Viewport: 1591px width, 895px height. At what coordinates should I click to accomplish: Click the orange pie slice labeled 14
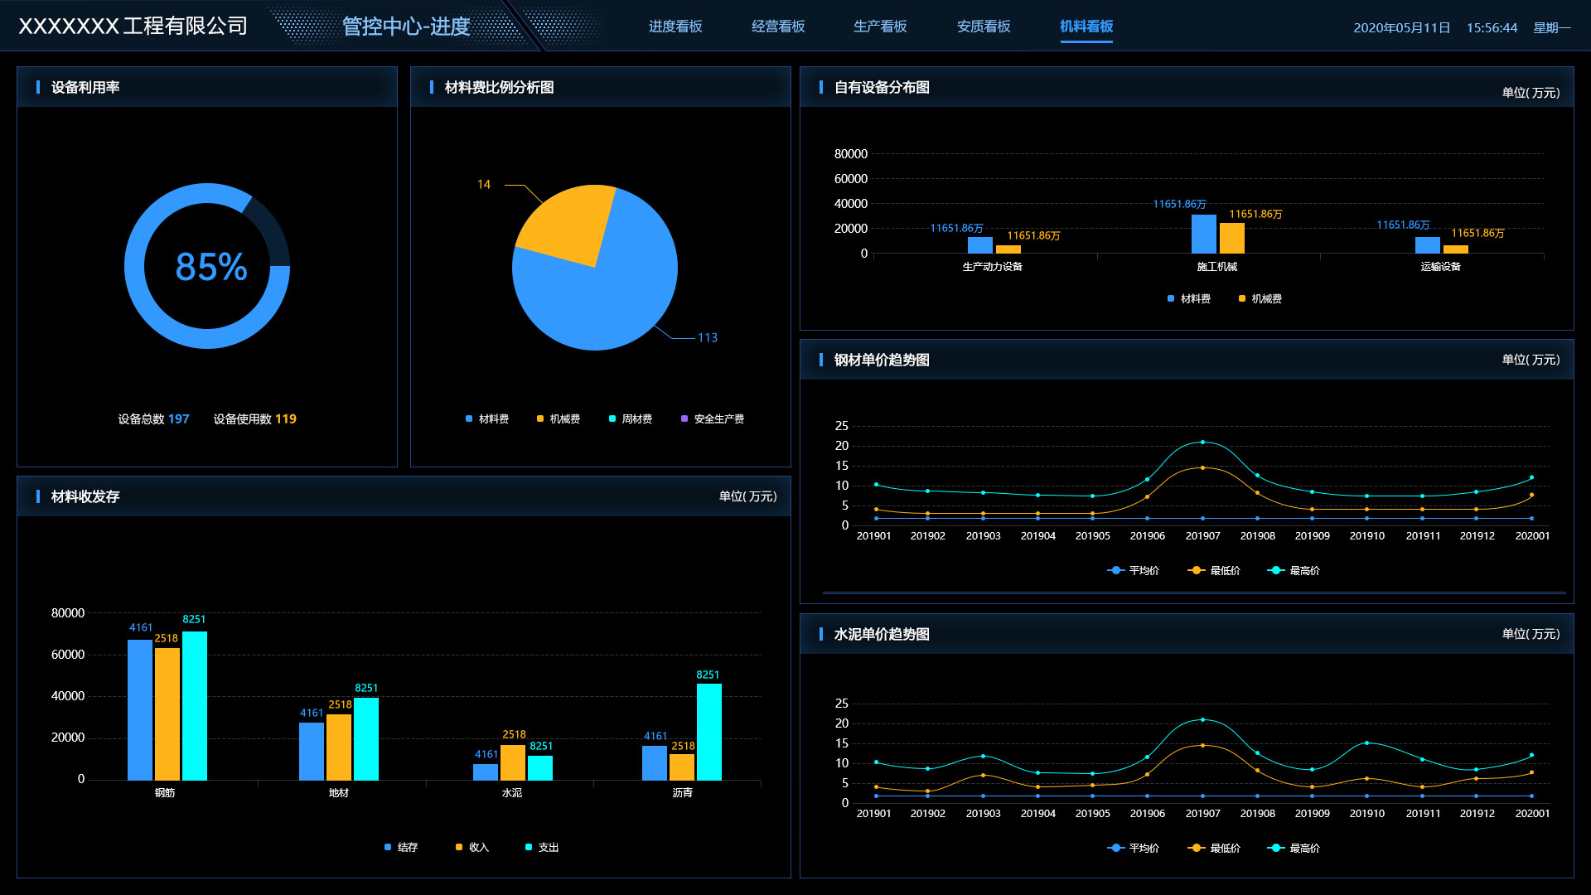[568, 221]
